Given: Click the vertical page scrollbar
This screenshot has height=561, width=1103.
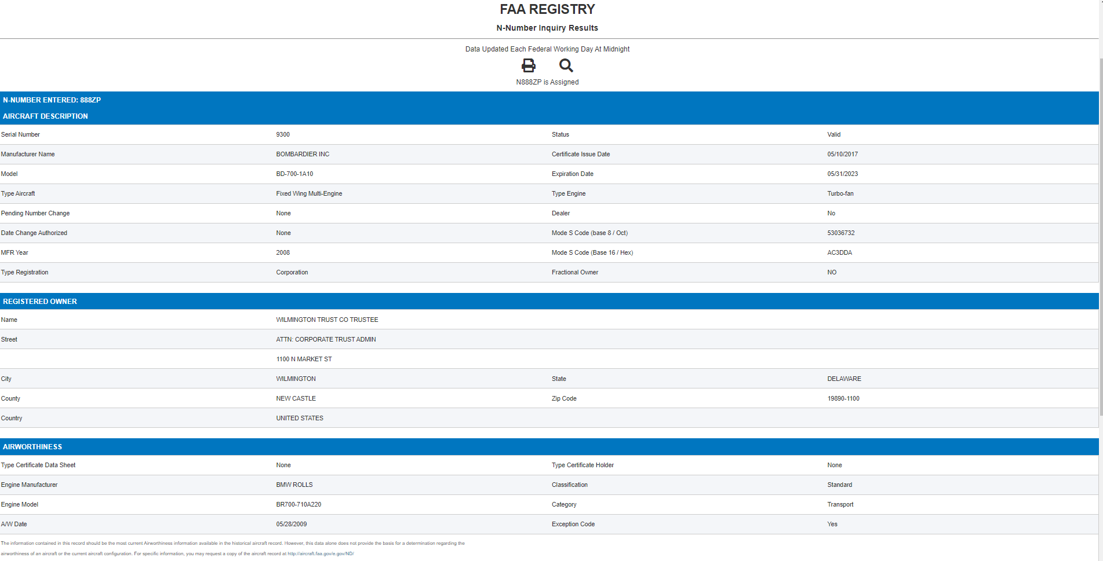Looking at the screenshot, I should point(1101,237).
